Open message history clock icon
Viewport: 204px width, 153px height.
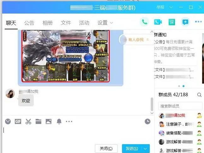pyautogui.click(x=148, y=121)
